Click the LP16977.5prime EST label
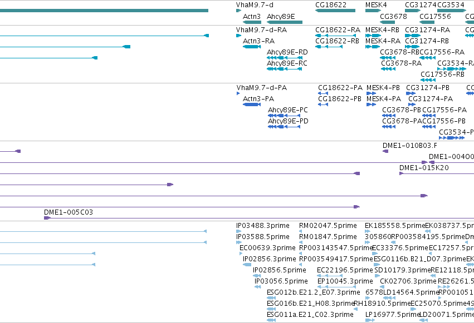The height and width of the screenshot is (323, 474). pyautogui.click(x=393, y=315)
